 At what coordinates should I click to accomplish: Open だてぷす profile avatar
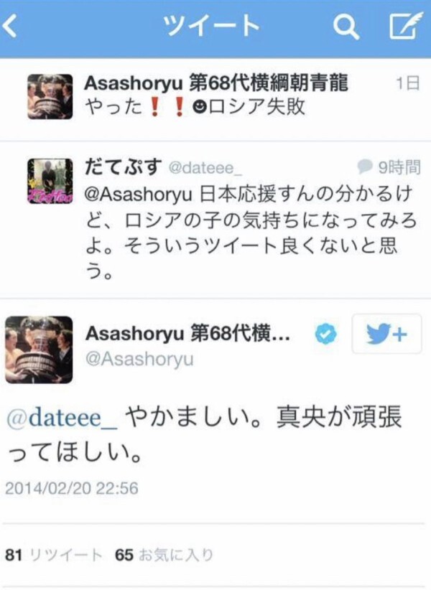tap(50, 181)
